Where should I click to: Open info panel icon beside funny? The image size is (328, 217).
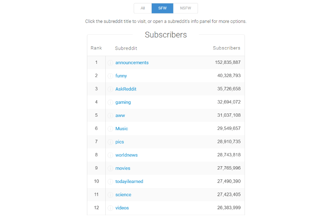pyautogui.click(x=110, y=76)
